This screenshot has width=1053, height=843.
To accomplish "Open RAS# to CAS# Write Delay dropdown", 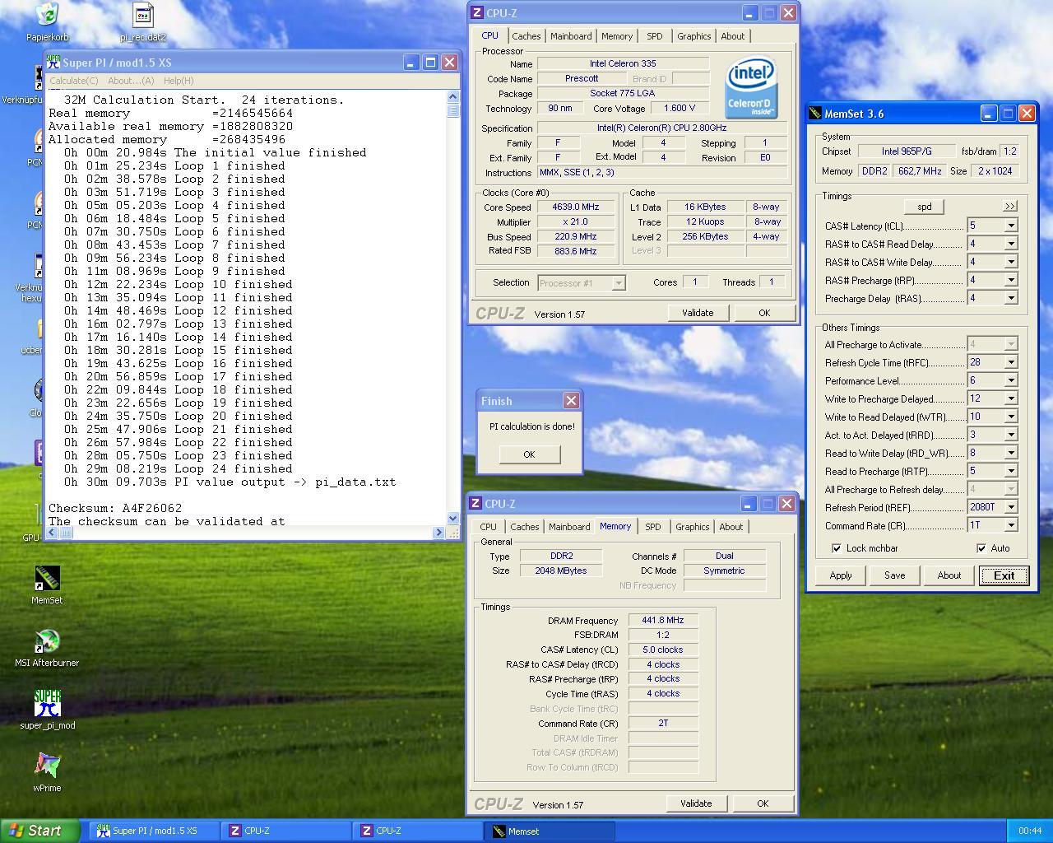I will [x=1011, y=262].
